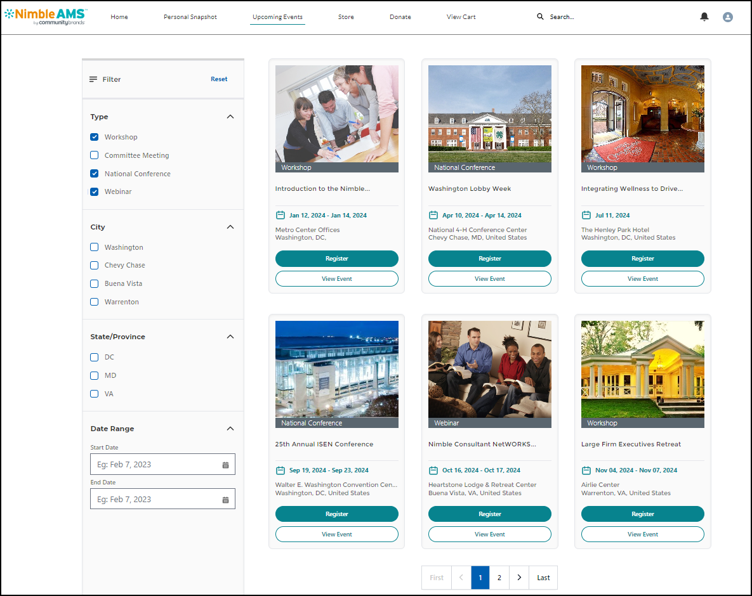View Event for Large Firm Executives Retreat
Image resolution: width=752 pixels, height=596 pixels.
click(642, 534)
